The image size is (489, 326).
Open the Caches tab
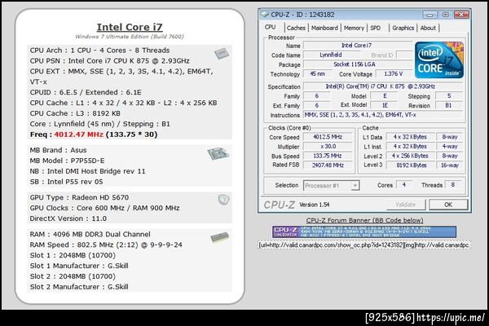point(296,28)
